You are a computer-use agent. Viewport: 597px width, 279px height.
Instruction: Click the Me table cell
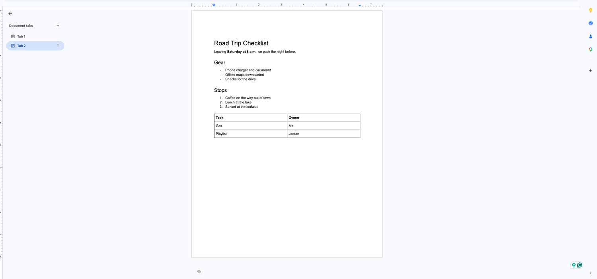tap(324, 126)
